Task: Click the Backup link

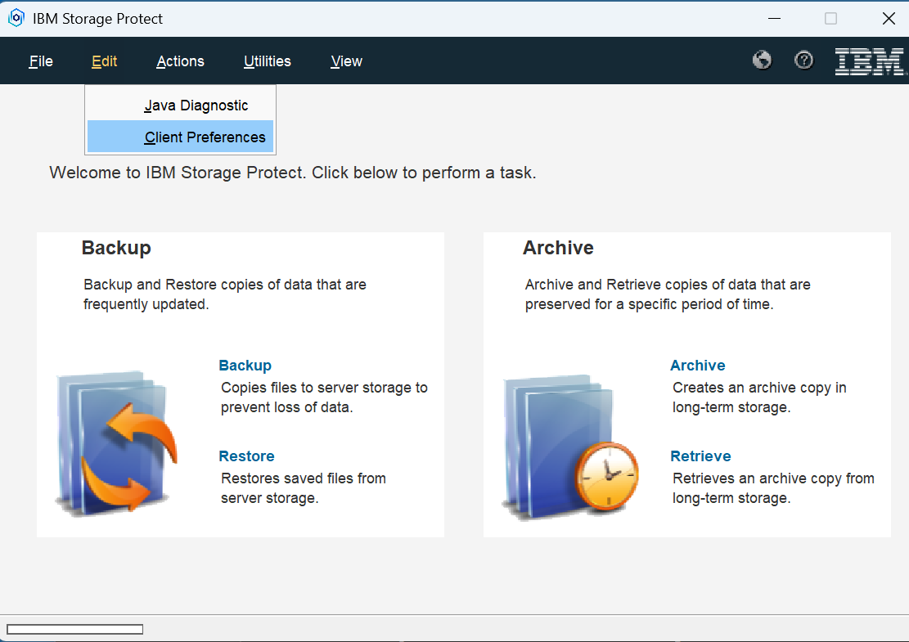Action: coord(245,366)
